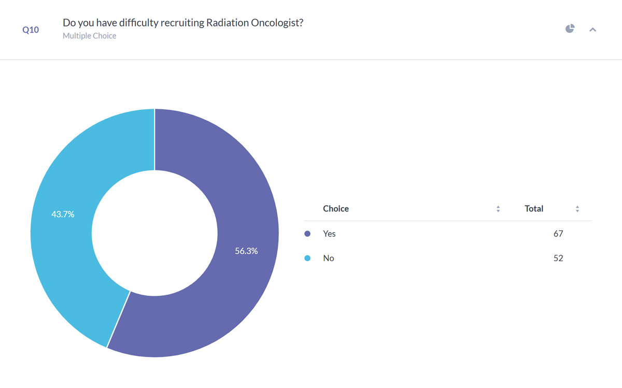This screenshot has width=622, height=388.
Task: Click the Choice column header
Action: (x=336, y=209)
